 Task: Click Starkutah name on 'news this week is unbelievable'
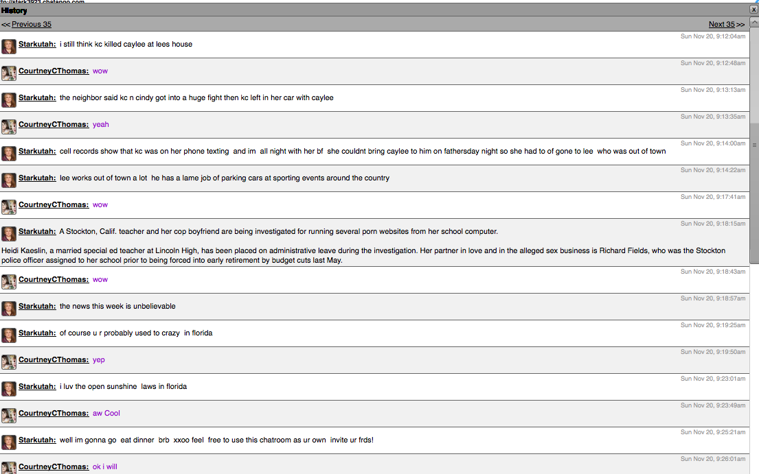[37, 306]
